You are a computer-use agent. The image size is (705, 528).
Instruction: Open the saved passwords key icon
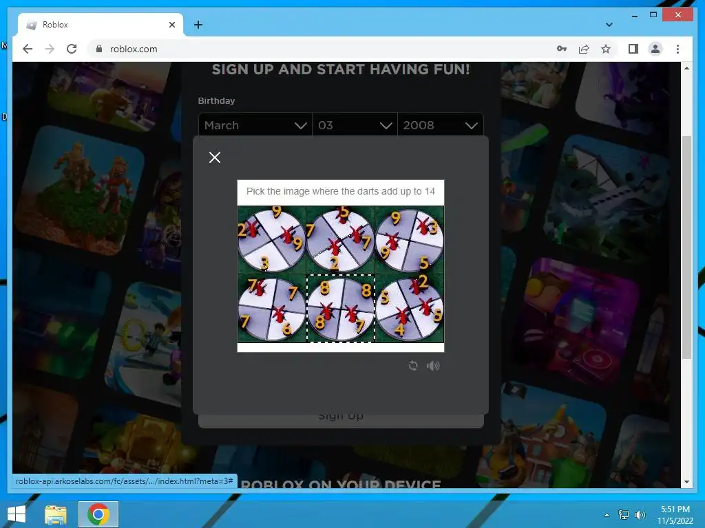point(562,49)
